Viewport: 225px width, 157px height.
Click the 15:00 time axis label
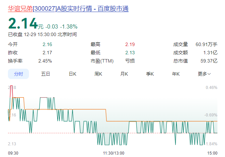pos(212,153)
